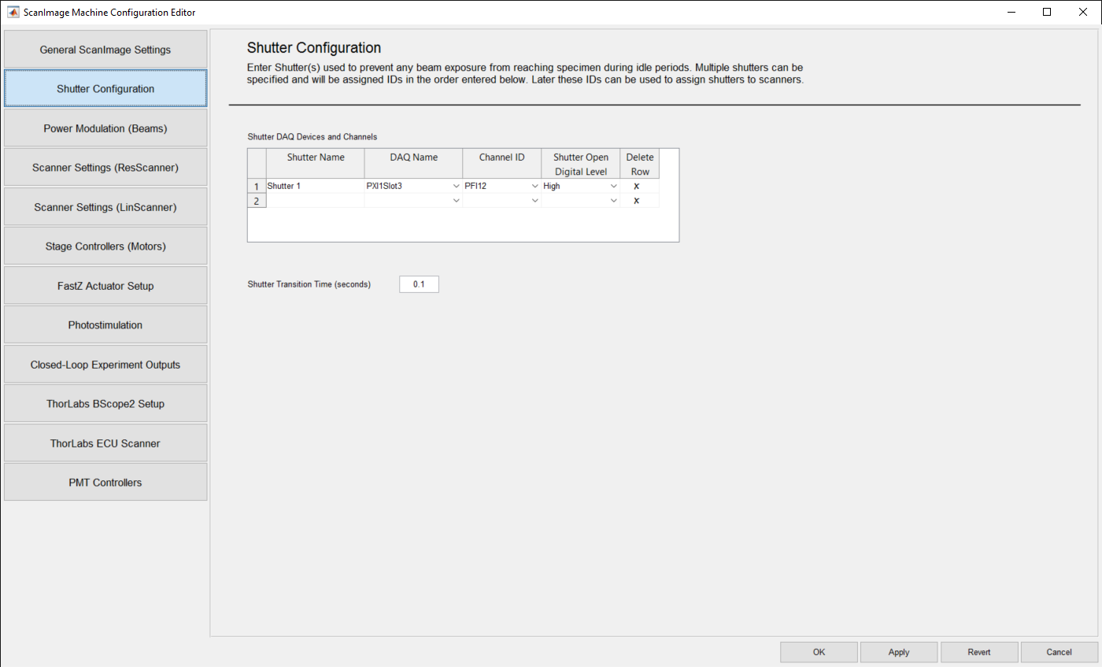The width and height of the screenshot is (1102, 667).
Task: Click the MATLAB icon in title bar
Action: tap(13, 12)
